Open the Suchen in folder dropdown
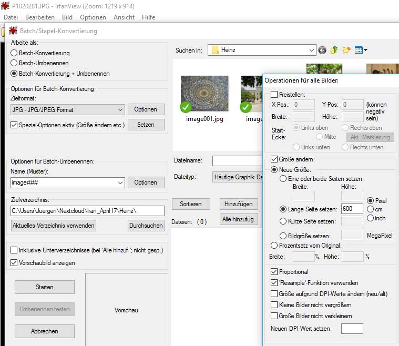The width and height of the screenshot is (399, 346). point(310,50)
